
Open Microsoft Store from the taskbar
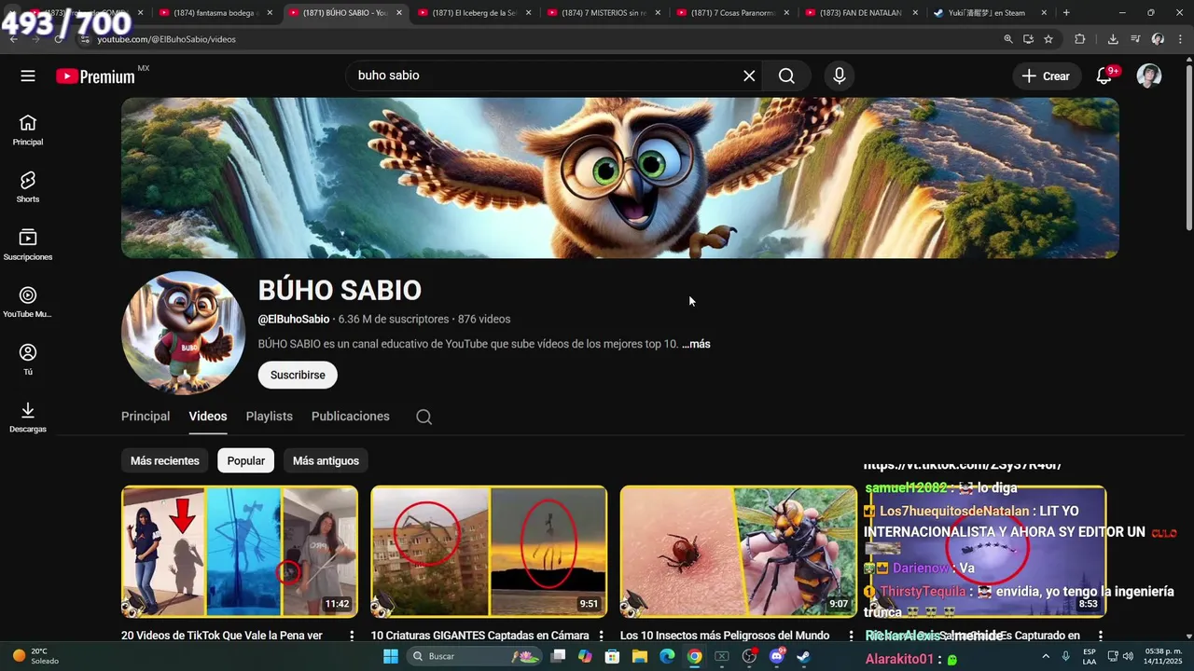[613, 656]
